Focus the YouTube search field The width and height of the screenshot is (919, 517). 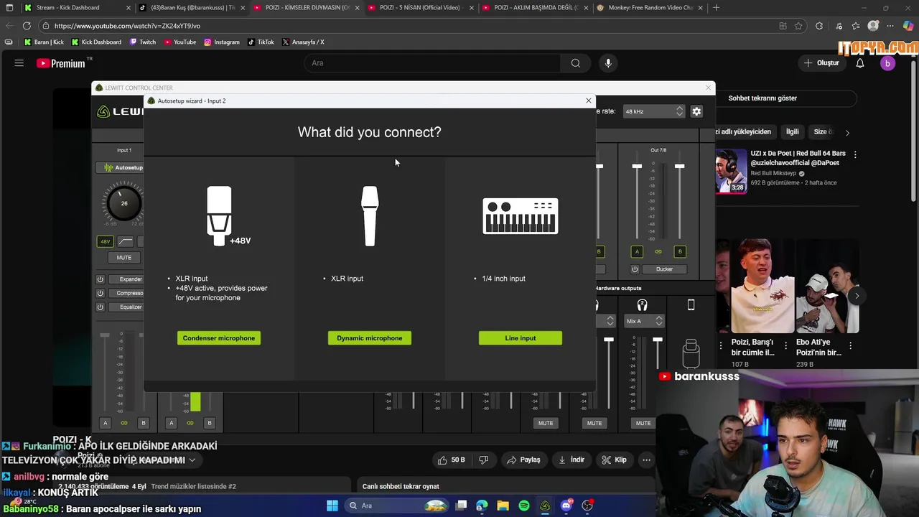pyautogui.click(x=433, y=63)
